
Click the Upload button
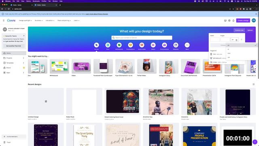tap(250, 30)
